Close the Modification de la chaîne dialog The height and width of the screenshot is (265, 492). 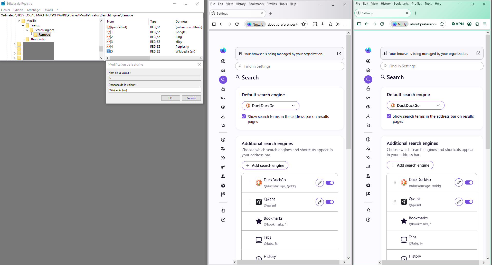(200, 64)
